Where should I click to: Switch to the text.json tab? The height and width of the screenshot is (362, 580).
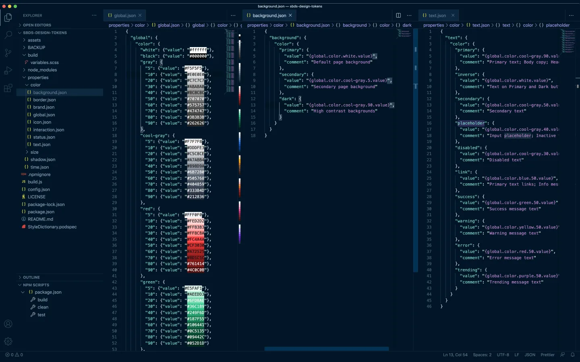tap(437, 15)
